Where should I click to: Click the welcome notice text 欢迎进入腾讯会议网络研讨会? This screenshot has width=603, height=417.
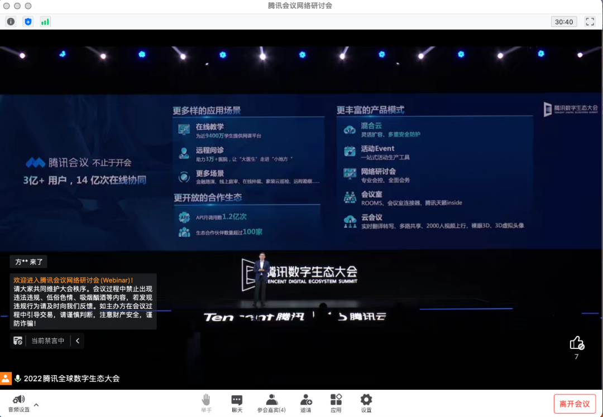[x=73, y=280]
